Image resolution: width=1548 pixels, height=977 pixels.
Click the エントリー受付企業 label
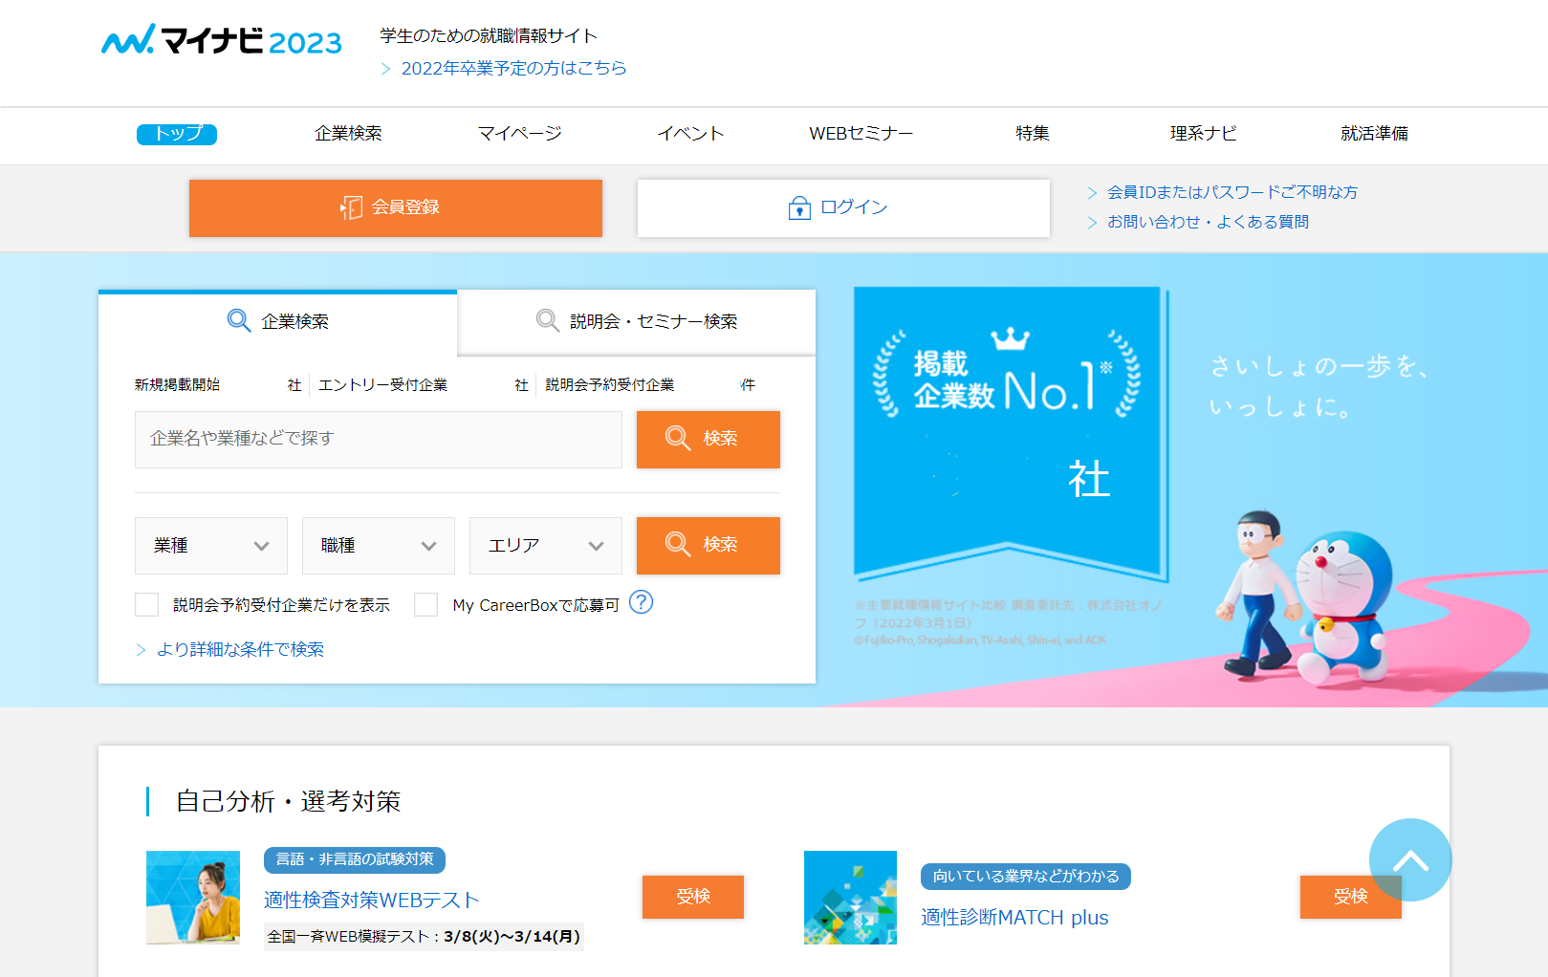point(382,385)
